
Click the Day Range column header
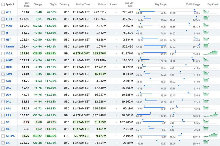click(x=161, y=4)
